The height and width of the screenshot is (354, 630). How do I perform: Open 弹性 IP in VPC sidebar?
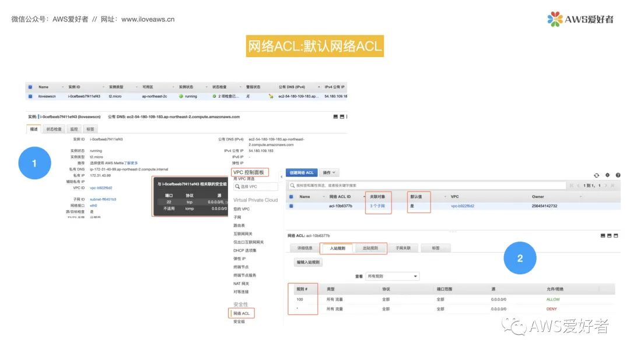tap(240, 259)
